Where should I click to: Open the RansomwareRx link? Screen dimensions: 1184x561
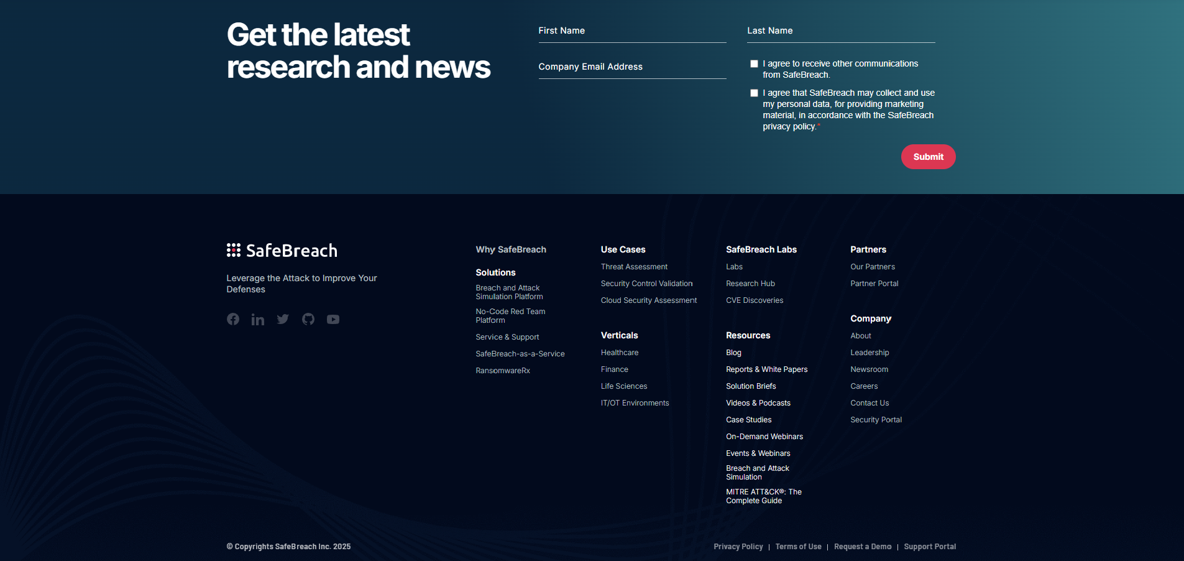[x=503, y=371]
